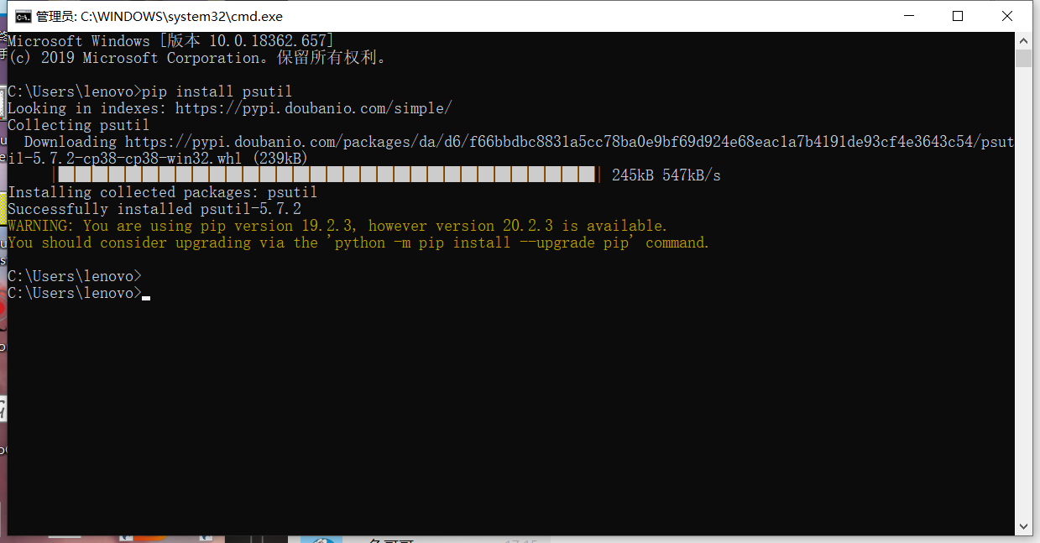Click the Microsoft Corporation copyright line
This screenshot has width=1040, height=543.
[198, 58]
